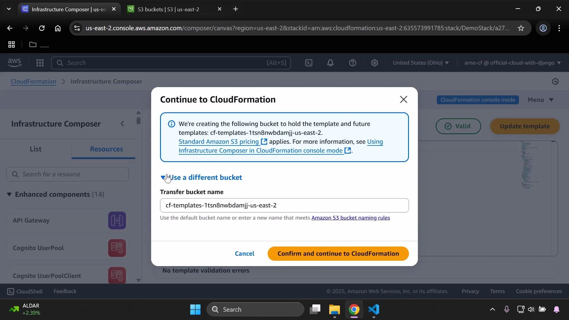Image resolution: width=569 pixels, height=320 pixels.
Task: Switch to the Resources tab
Action: [106, 149]
